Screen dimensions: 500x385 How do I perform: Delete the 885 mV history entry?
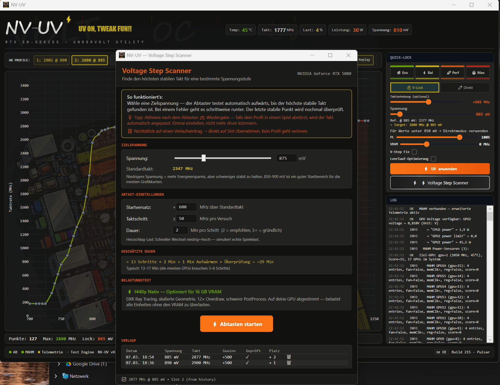tap(289, 357)
